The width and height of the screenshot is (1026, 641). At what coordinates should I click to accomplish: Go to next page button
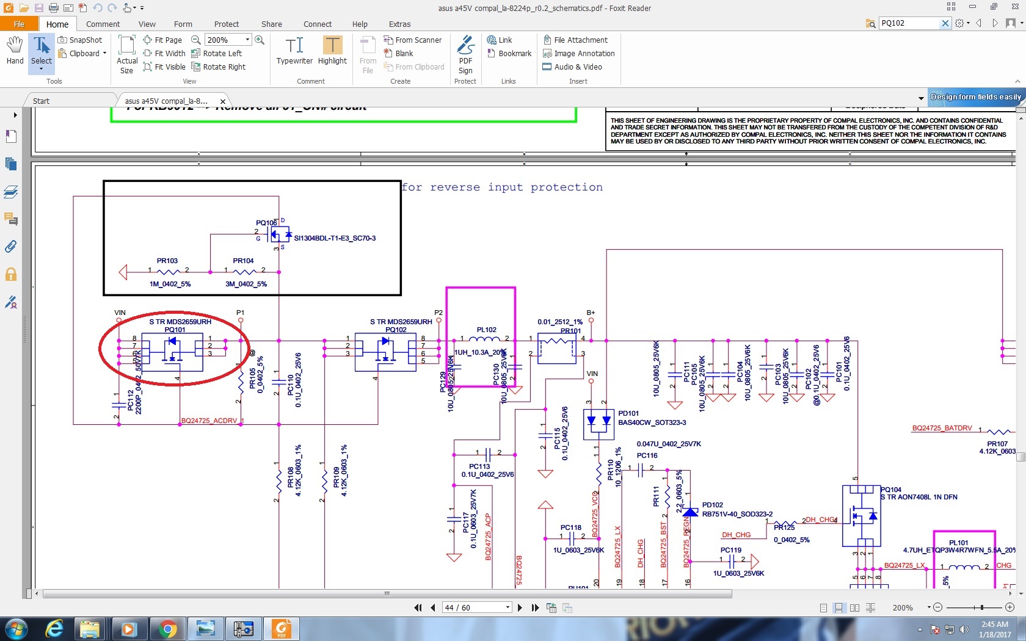tap(520, 607)
